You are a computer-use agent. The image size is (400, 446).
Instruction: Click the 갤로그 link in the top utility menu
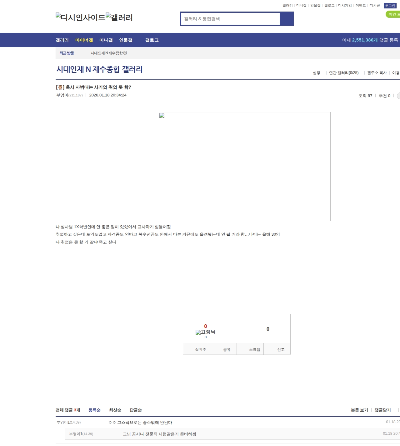(x=329, y=6)
